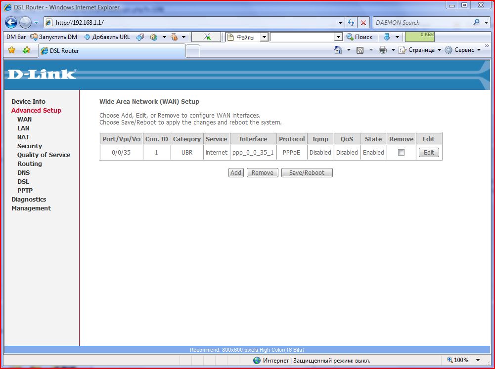Open Management in sidebar
Image resolution: width=495 pixels, height=369 pixels.
(x=31, y=208)
